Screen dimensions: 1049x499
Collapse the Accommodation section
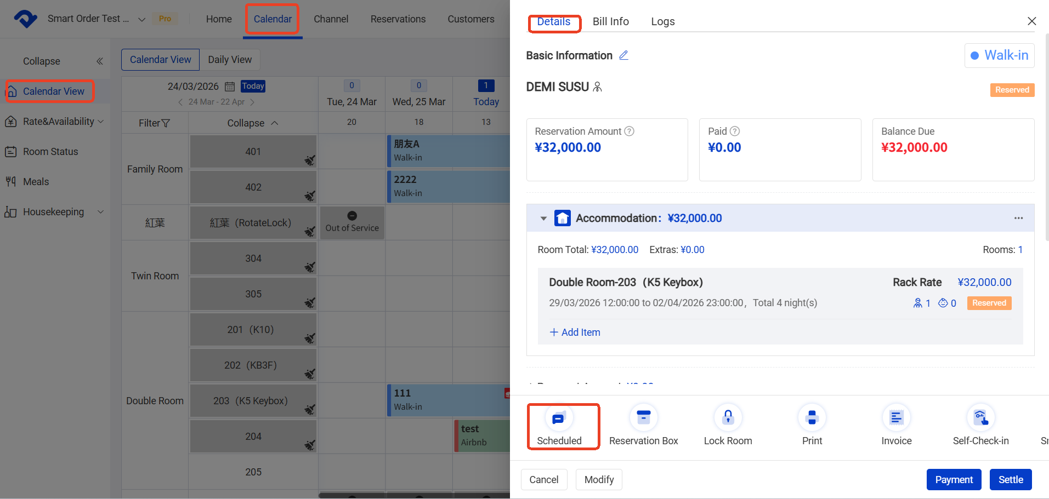click(543, 219)
